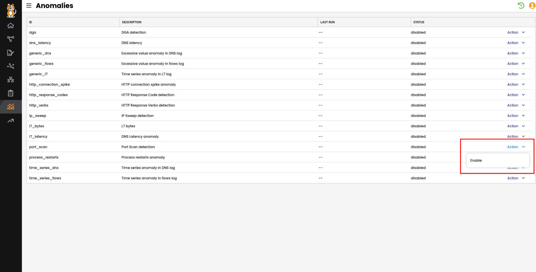The height and width of the screenshot is (272, 536).
Task: Select the process_restarts ID cell
Action: coord(44,158)
